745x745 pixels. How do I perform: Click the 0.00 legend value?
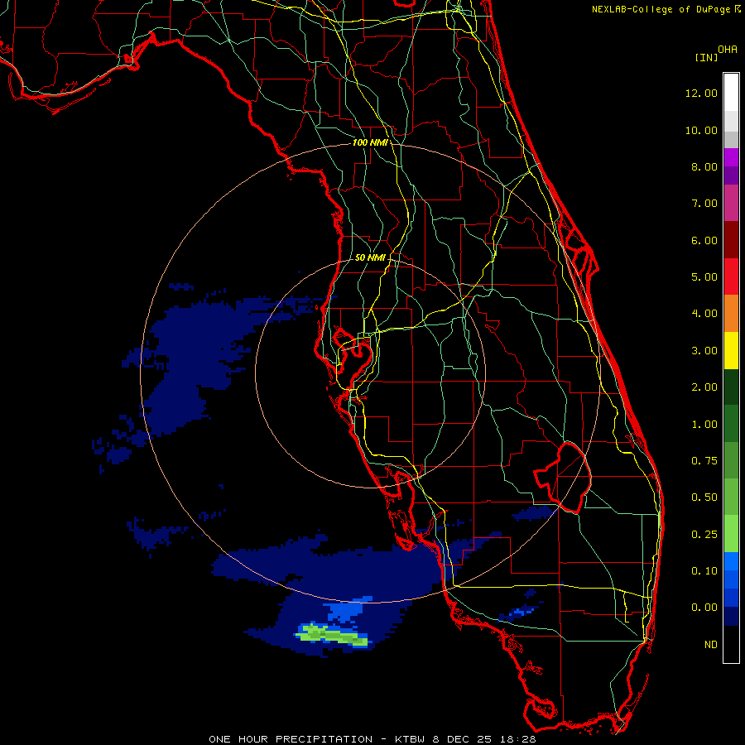coord(704,608)
